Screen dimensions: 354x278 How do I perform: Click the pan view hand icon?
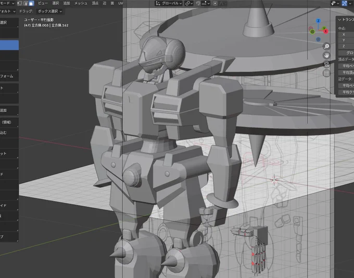[x=326, y=55]
